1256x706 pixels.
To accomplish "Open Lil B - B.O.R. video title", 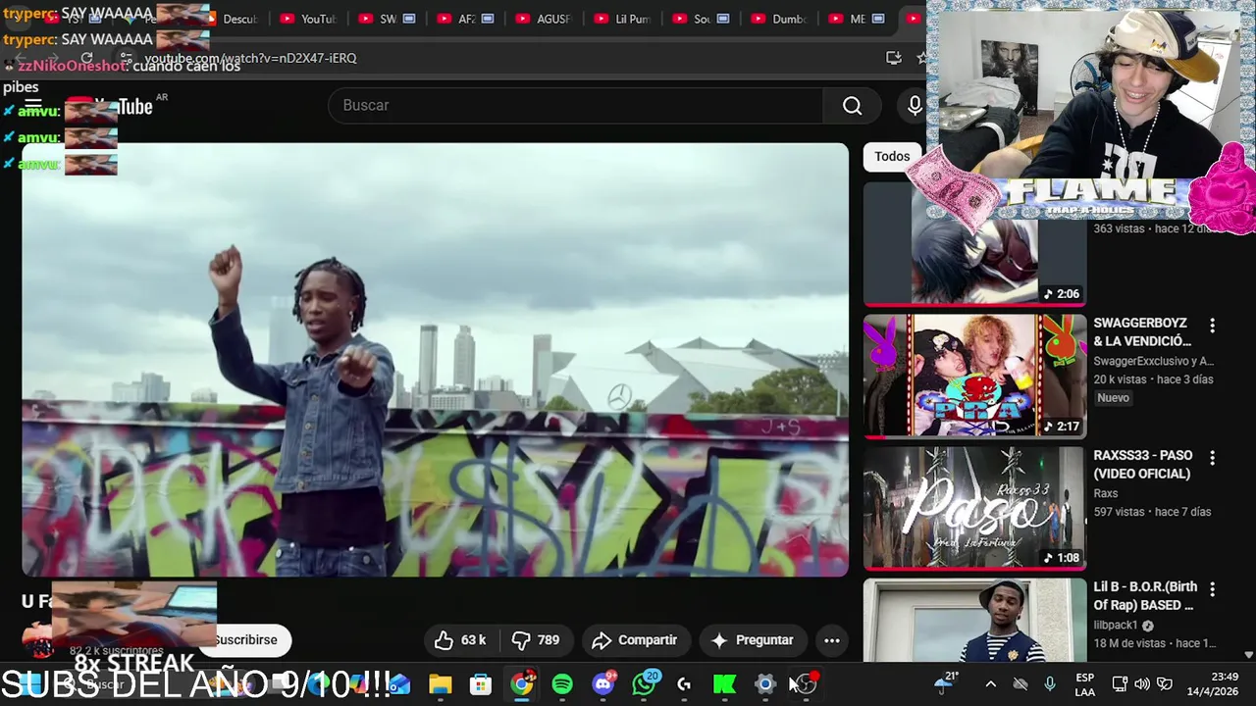I will (x=1143, y=597).
